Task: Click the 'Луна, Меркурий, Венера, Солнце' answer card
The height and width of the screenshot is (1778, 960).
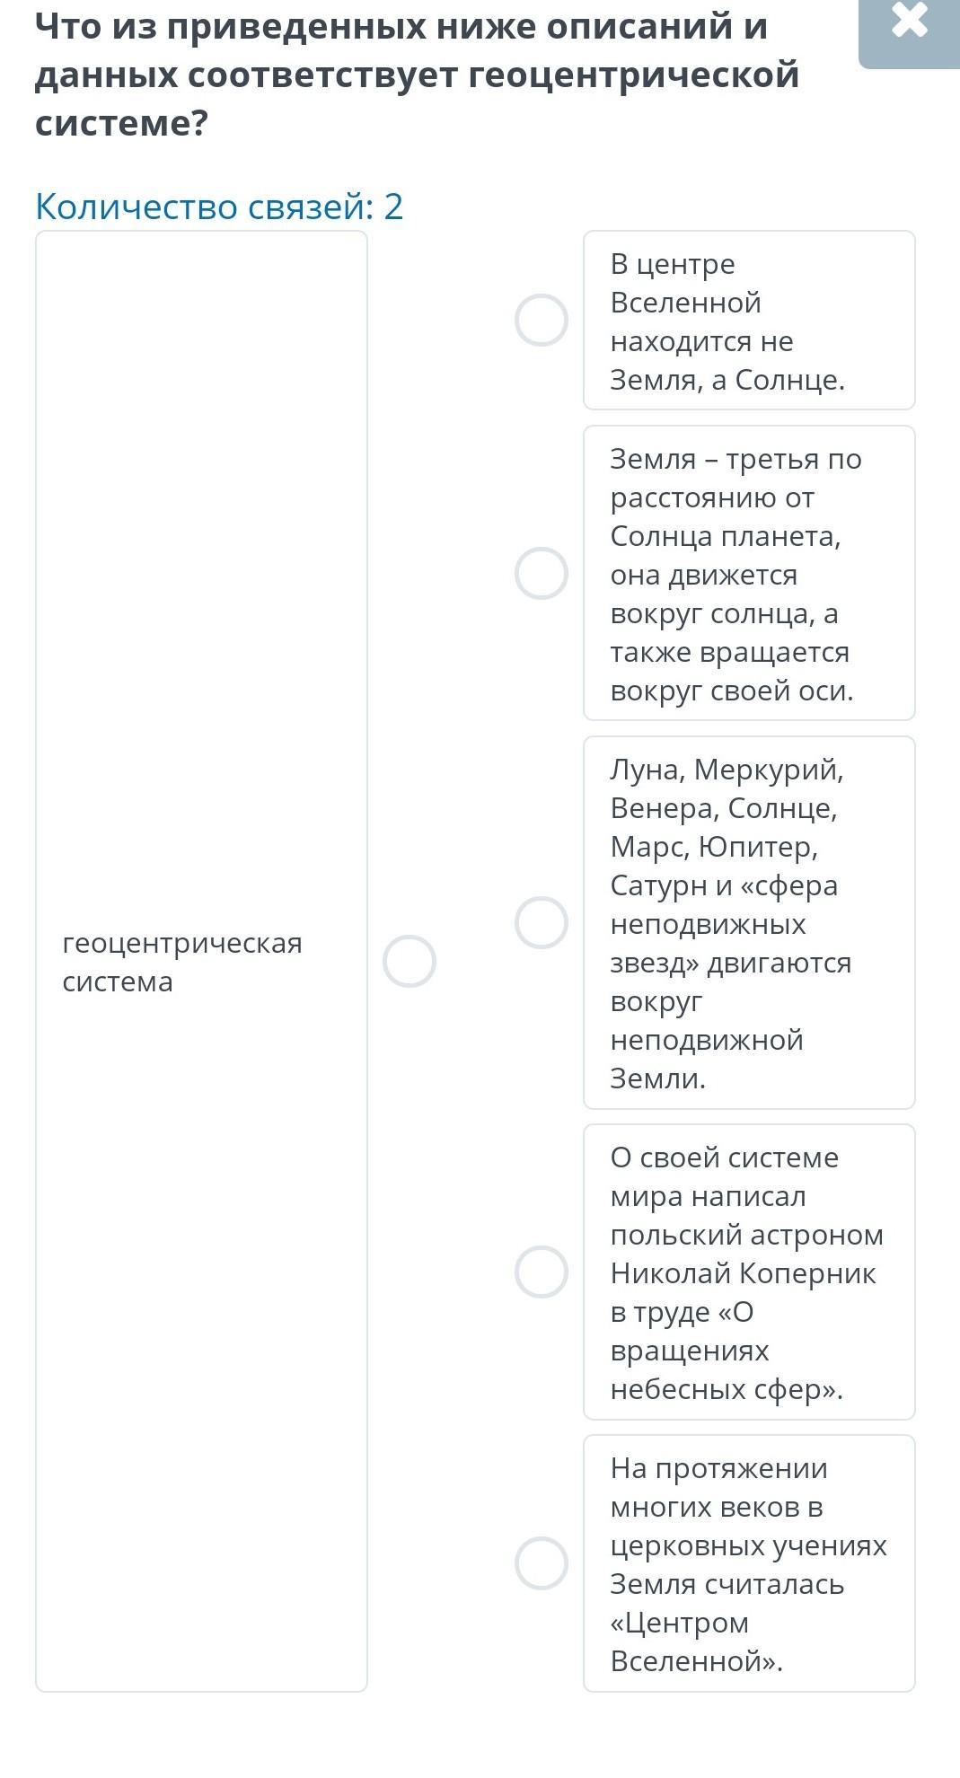Action: pos(749,923)
